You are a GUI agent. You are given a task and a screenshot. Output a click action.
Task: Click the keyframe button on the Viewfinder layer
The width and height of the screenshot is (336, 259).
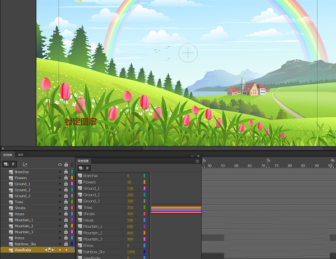tap(49, 250)
